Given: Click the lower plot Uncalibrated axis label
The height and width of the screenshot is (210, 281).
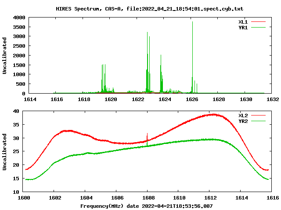Looking at the screenshot, I should (4, 152).
